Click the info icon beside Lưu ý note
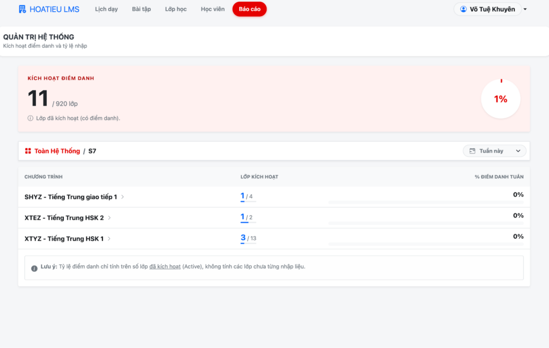 (x=34, y=267)
